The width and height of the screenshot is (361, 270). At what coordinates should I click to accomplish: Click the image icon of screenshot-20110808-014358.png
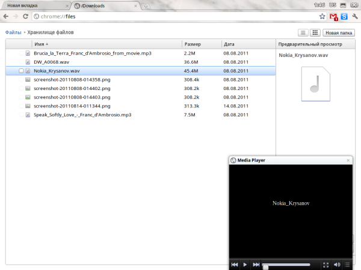coord(28,80)
